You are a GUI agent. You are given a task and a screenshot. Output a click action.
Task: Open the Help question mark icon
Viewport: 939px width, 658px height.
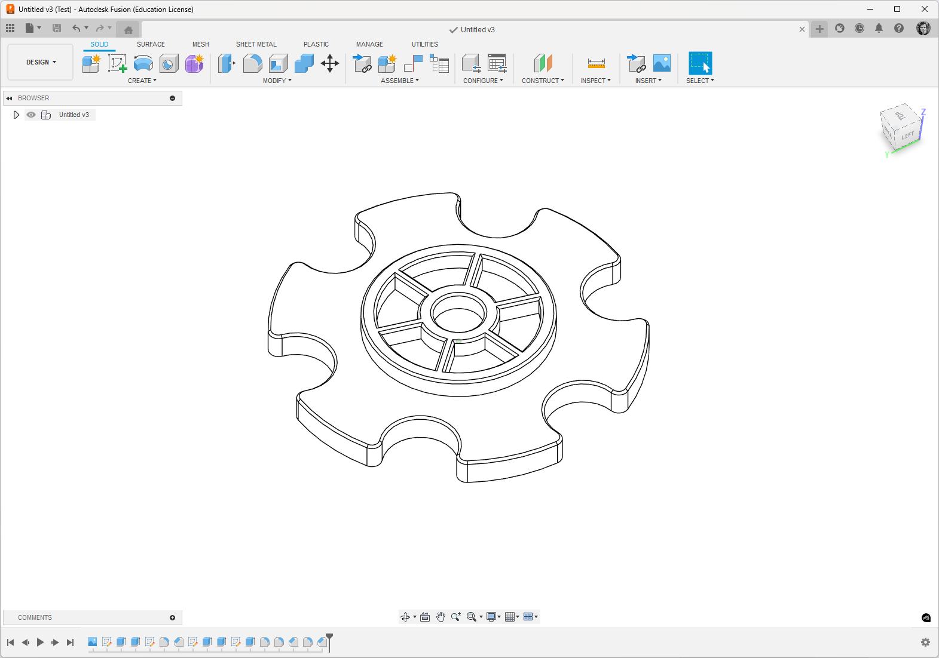pyautogui.click(x=899, y=28)
